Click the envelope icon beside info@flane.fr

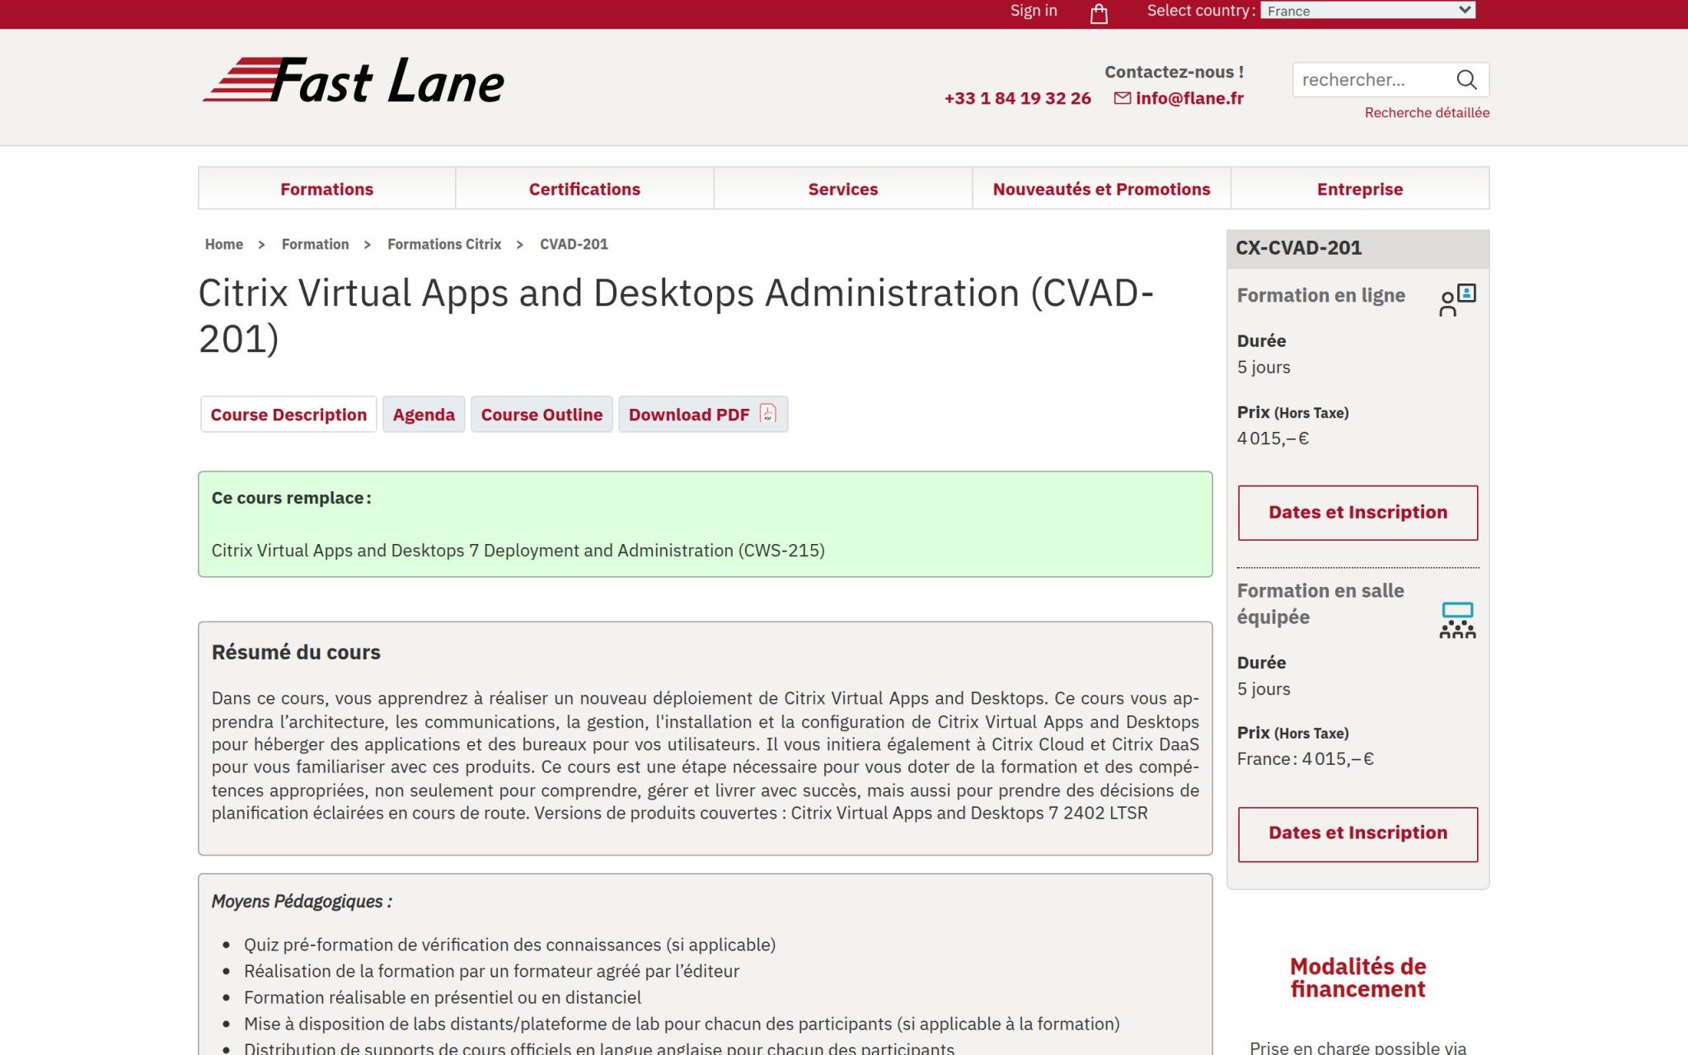click(x=1122, y=98)
